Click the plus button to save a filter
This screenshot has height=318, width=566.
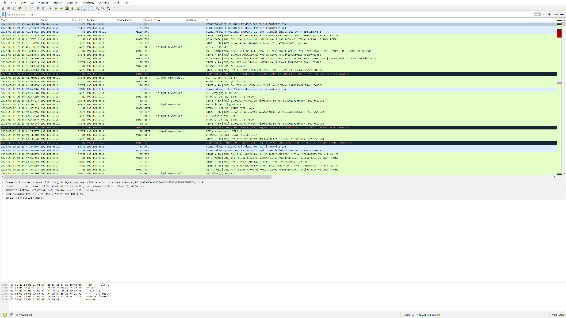coord(549,14)
